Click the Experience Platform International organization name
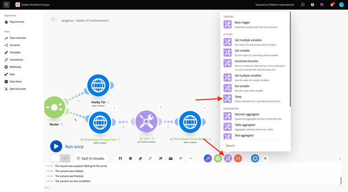The width and height of the screenshot is (348, 192). 275,5
